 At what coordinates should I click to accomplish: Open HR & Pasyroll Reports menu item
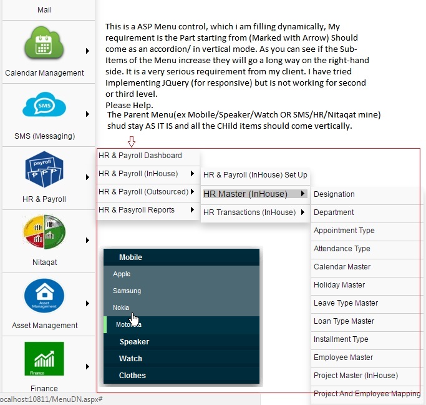click(148, 210)
